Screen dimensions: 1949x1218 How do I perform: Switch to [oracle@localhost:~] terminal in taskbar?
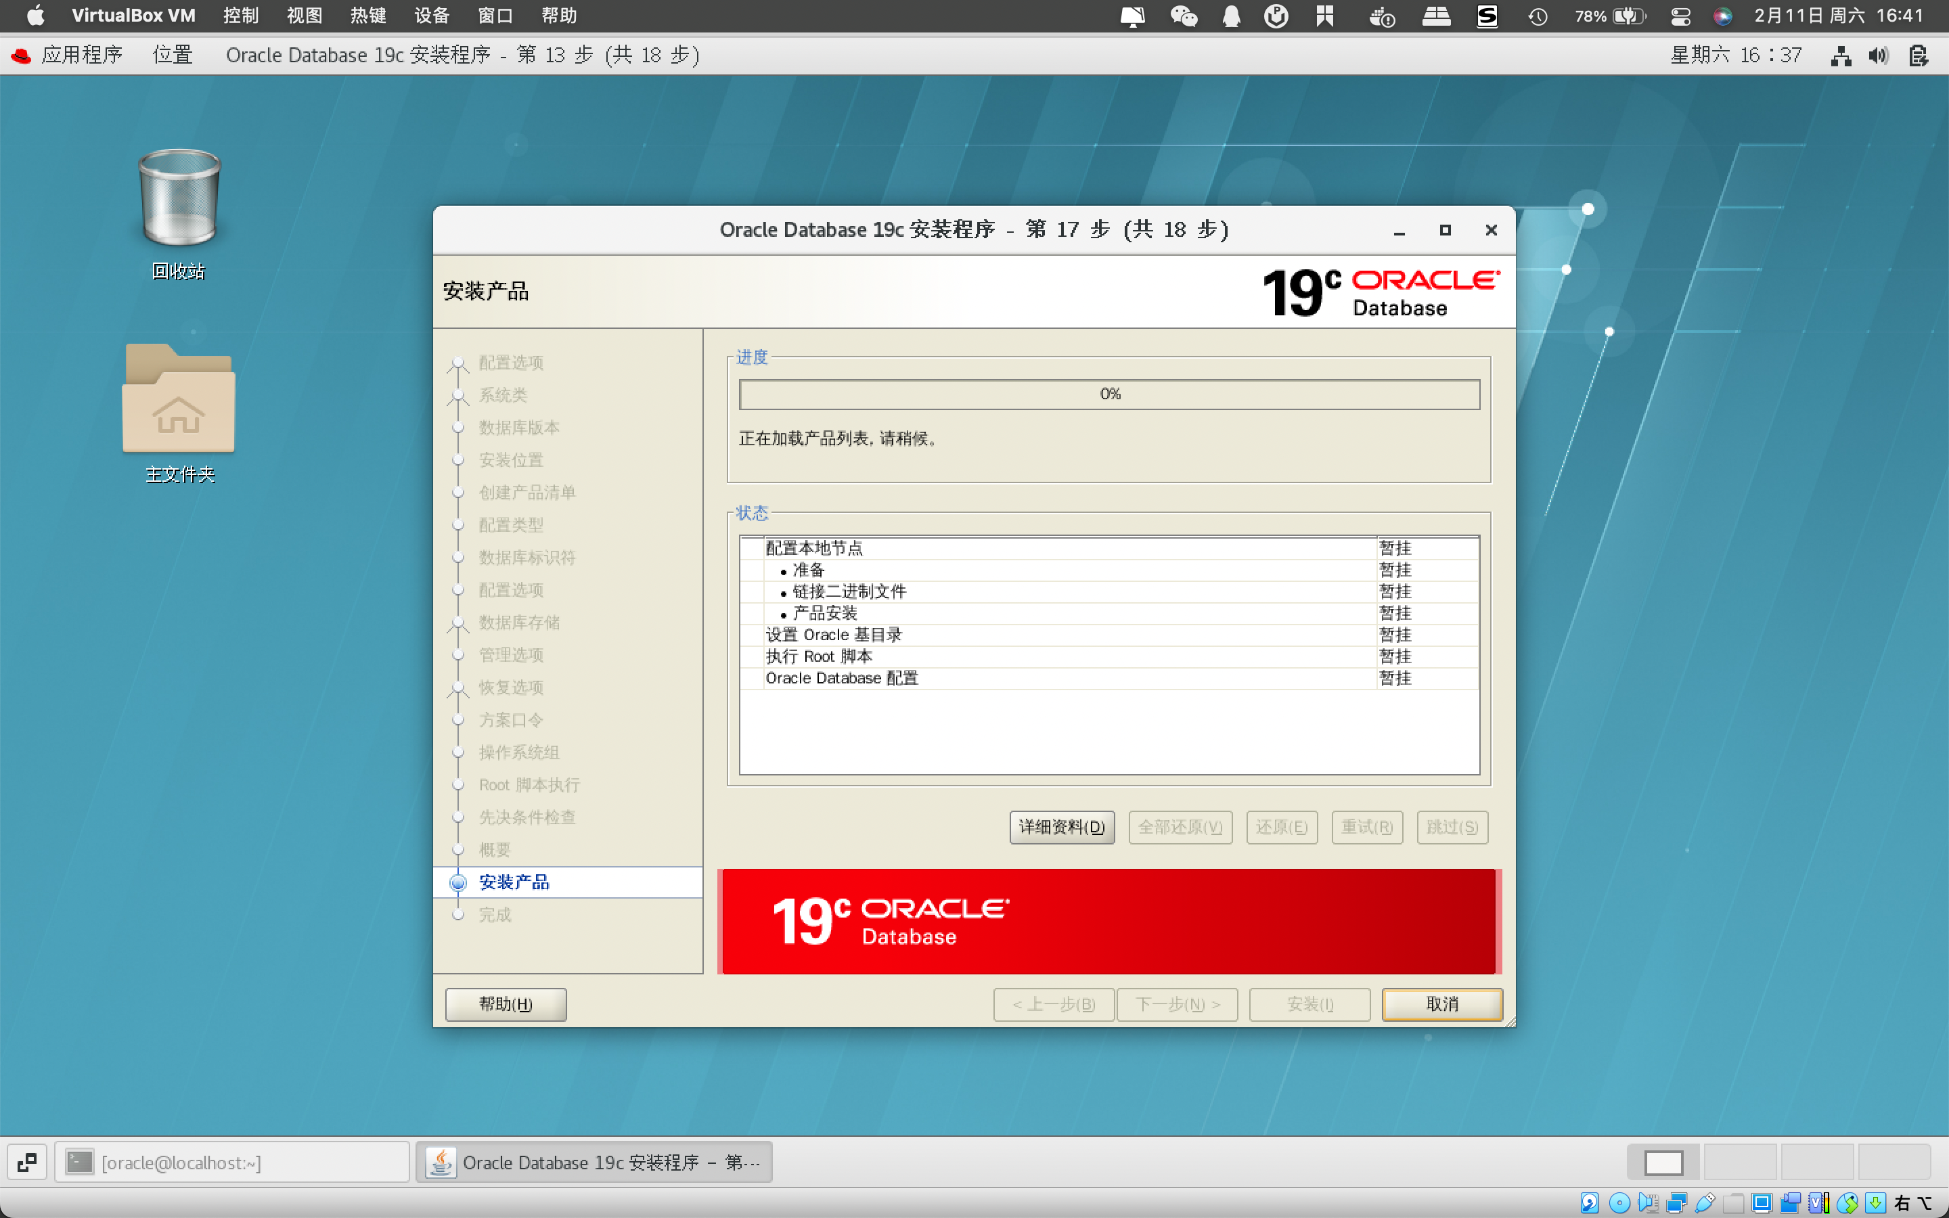pyautogui.click(x=232, y=1162)
